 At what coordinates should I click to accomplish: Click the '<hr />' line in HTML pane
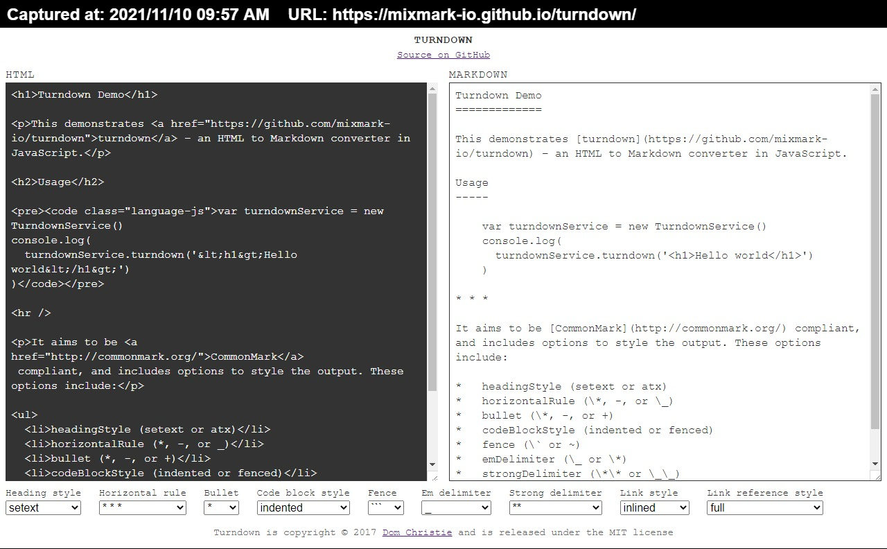[31, 313]
